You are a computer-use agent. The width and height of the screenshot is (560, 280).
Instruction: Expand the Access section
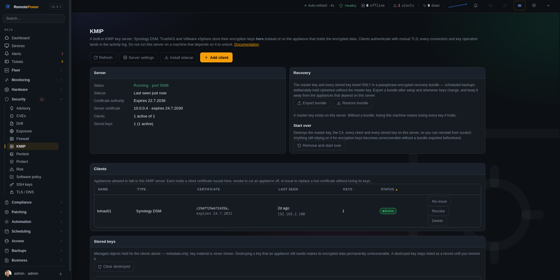34,241
